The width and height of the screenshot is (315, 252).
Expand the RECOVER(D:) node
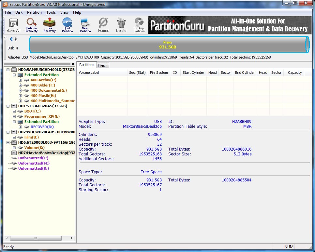click(x=20, y=127)
